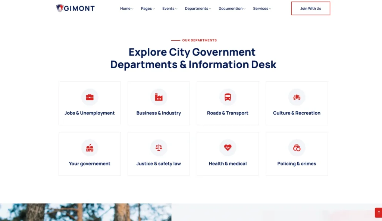Click the Gimont shield logo
The image size is (382, 221).
[x=60, y=8]
